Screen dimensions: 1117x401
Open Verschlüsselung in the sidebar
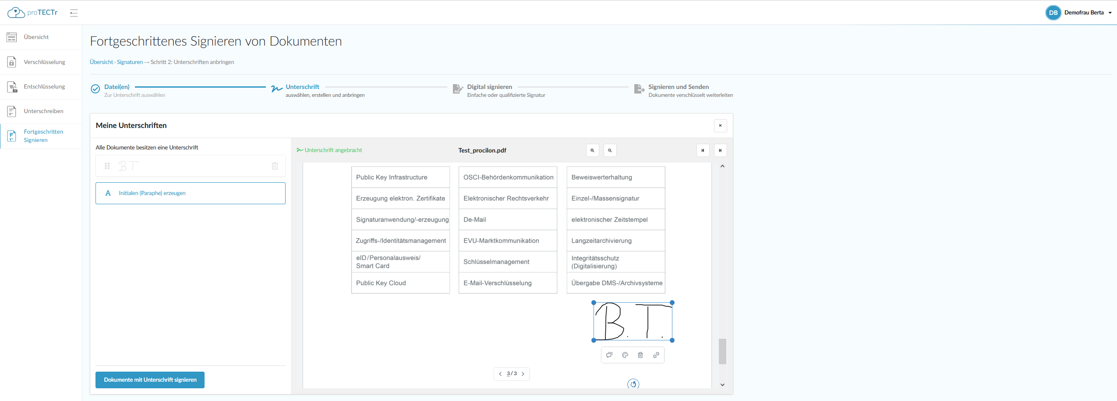tap(44, 62)
